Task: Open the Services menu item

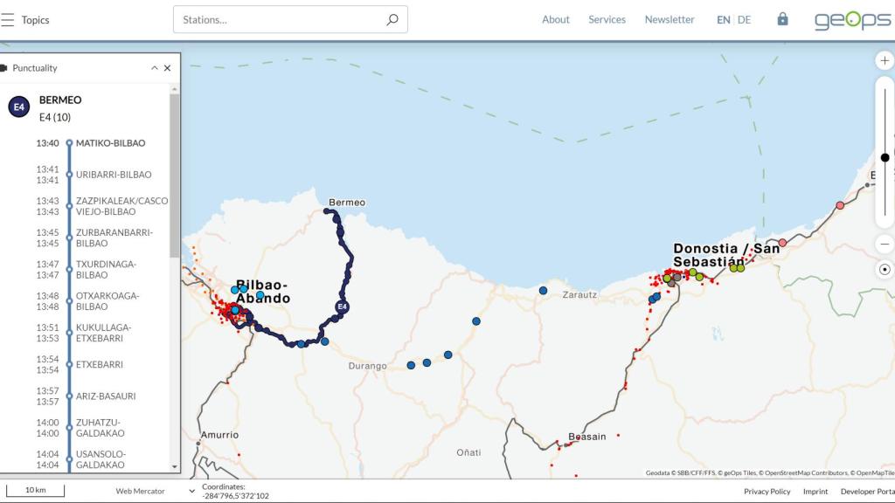Action: (x=607, y=19)
